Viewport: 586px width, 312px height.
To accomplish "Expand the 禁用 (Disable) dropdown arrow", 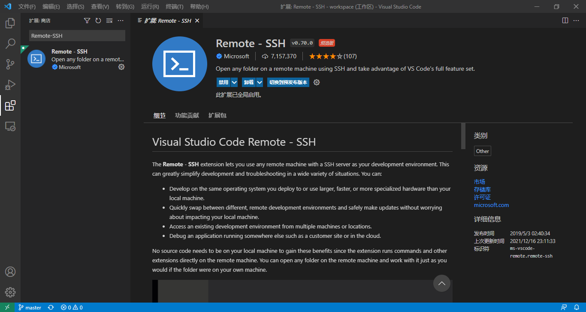I will tap(234, 82).
